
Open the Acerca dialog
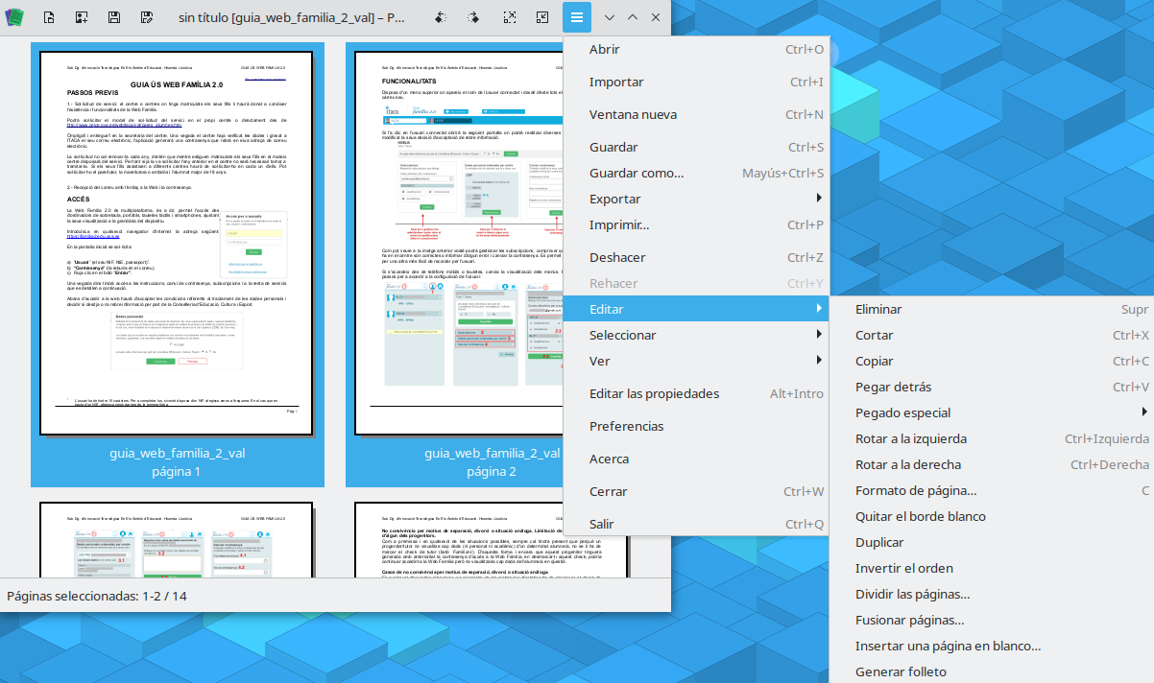click(x=696, y=459)
